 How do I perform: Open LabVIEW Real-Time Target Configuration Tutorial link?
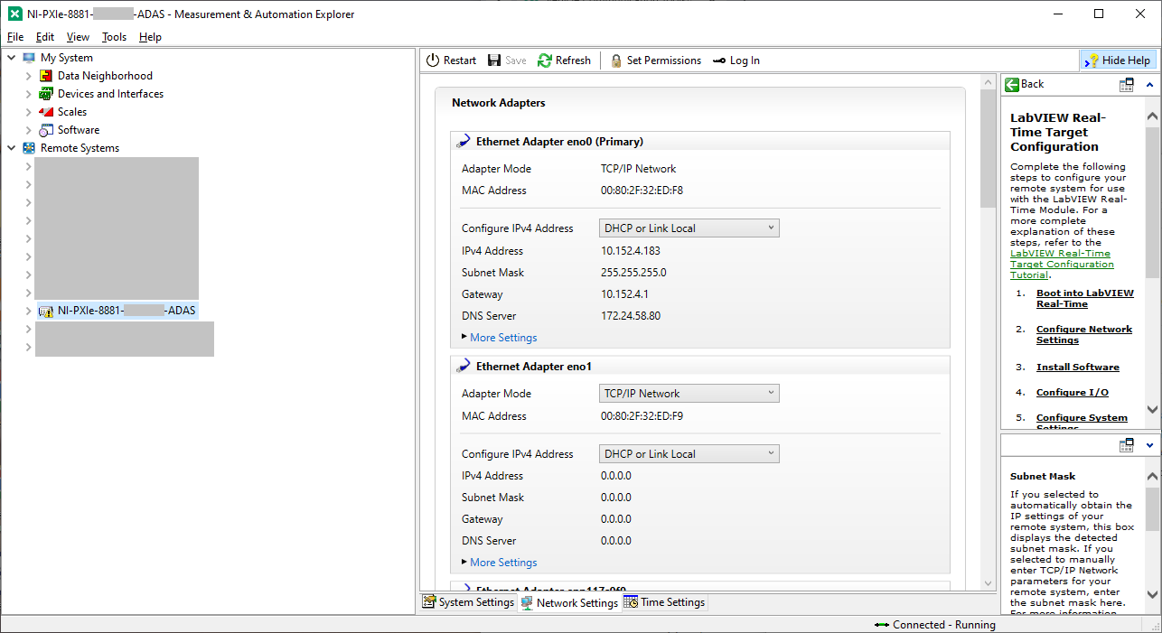1062,265
